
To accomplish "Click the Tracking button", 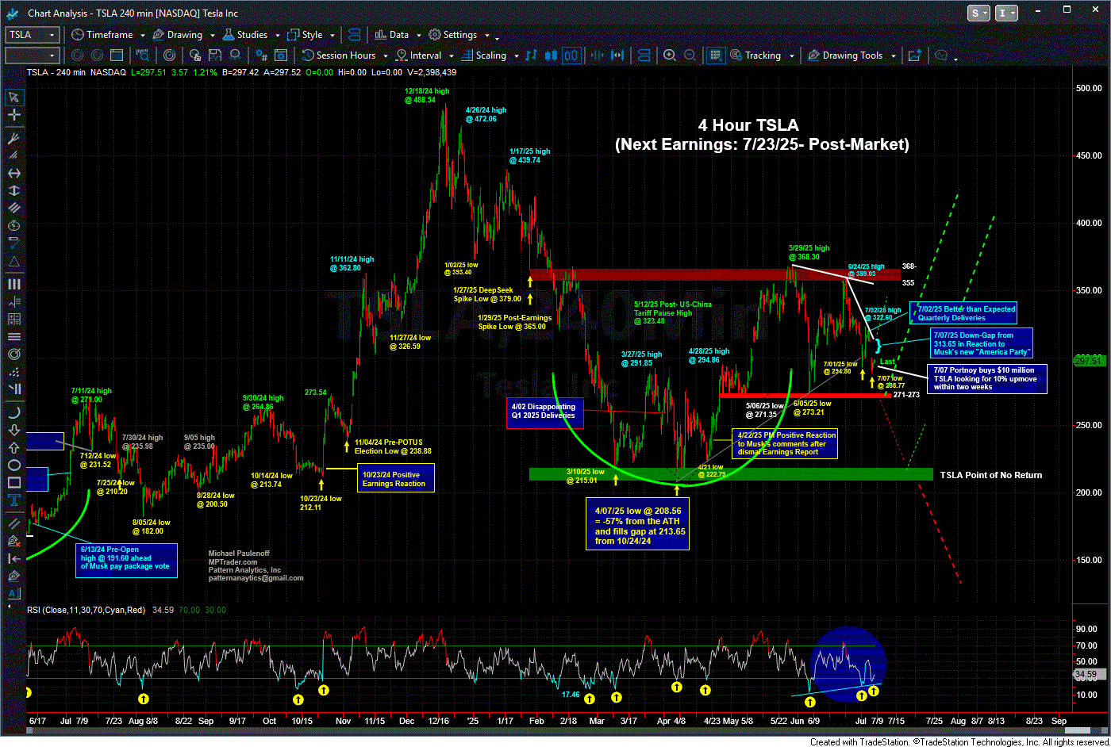I will pyautogui.click(x=755, y=56).
